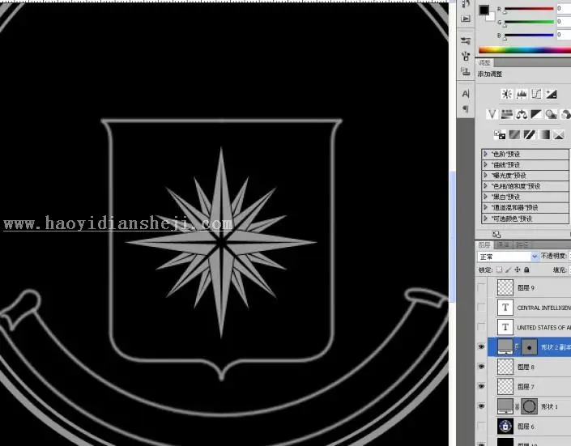The width and height of the screenshot is (571, 446).
Task: Expand the "色相/饱和度" presets group
Action: (x=485, y=186)
